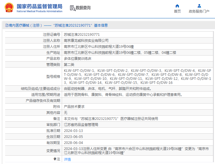Click the 变更情况 change record text

(x=136, y=151)
